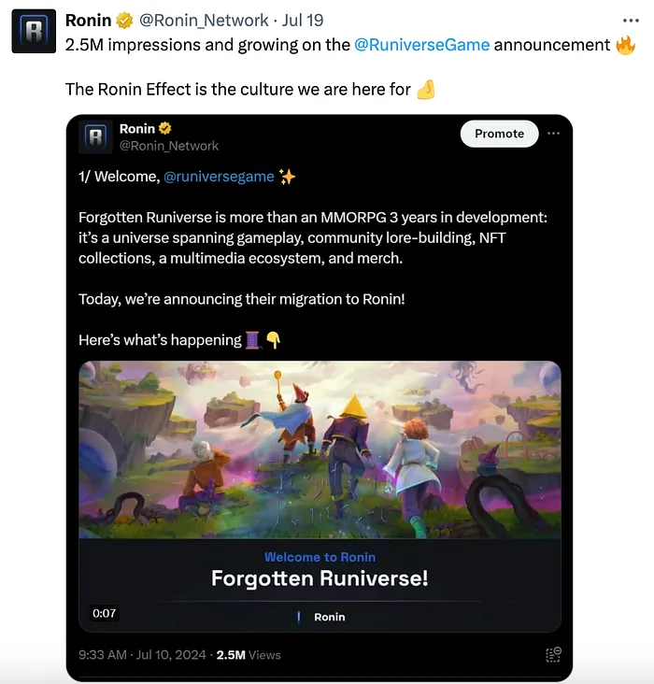This screenshot has height=684, width=654.
Task: Play the Forgotten Runiverse video thumbnail
Action: point(320,449)
